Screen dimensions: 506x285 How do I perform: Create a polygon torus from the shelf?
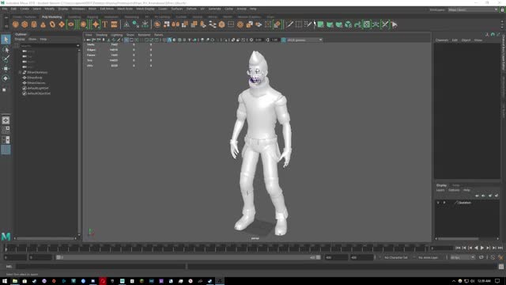52,25
